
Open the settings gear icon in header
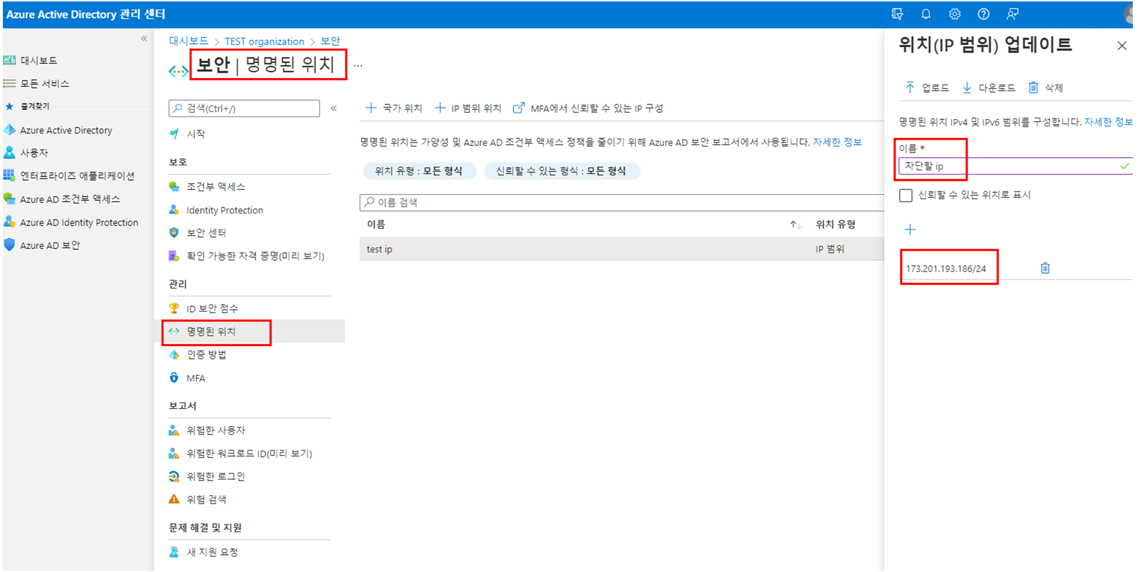point(955,14)
